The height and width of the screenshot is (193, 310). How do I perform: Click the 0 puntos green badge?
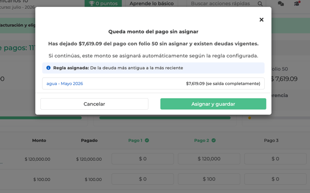click(103, 3)
